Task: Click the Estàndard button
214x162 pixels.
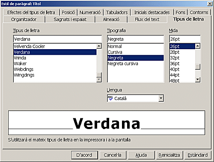Action: point(198,155)
